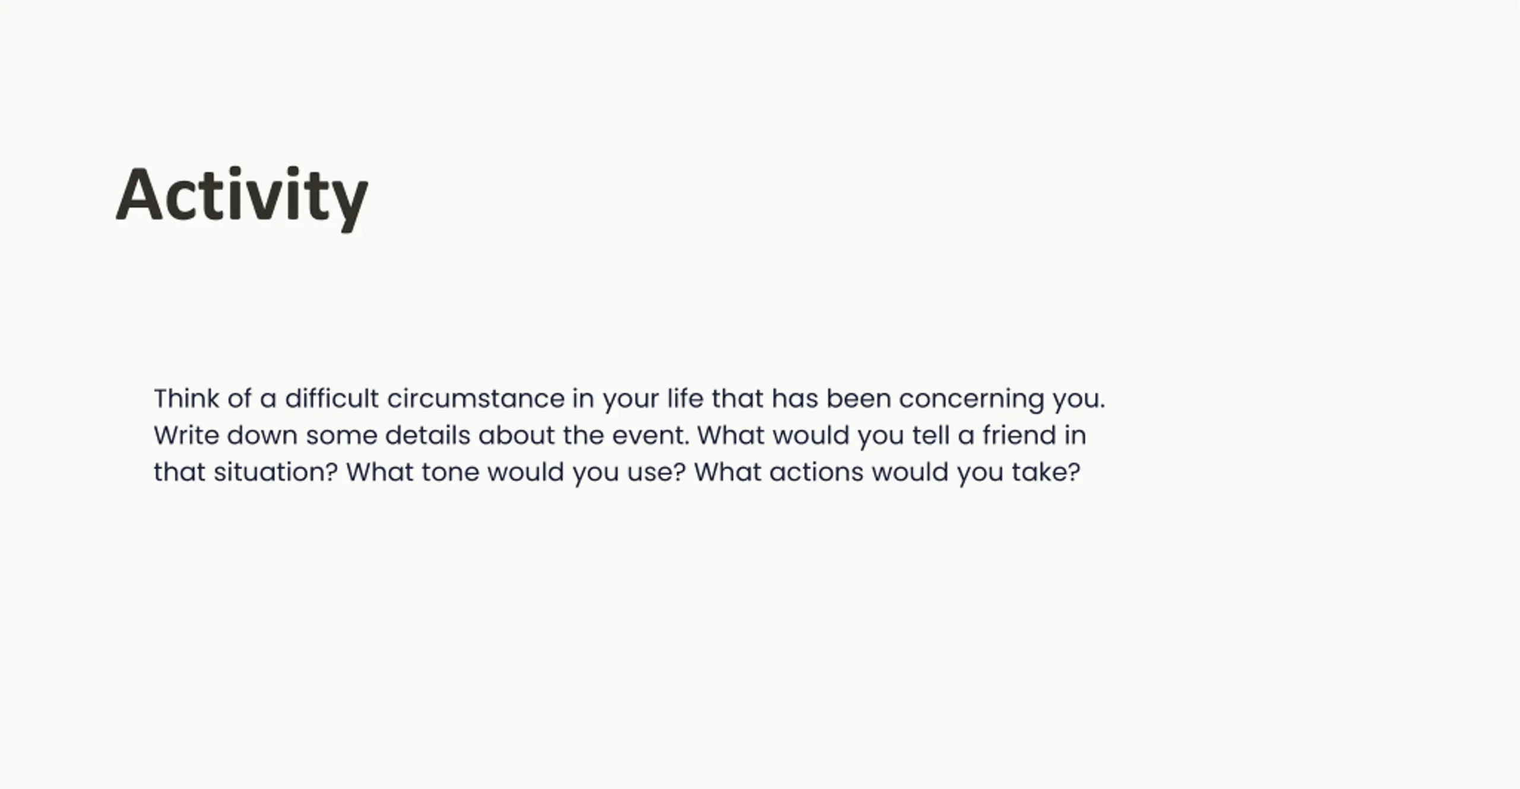The width and height of the screenshot is (1520, 789).
Task: Click the word situation in the last line
Action: pos(275,472)
